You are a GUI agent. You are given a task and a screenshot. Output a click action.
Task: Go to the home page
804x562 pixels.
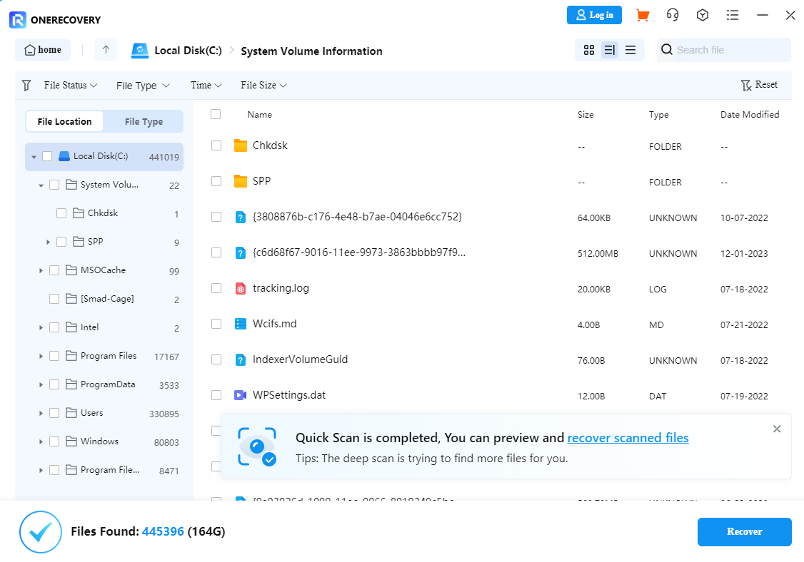pyautogui.click(x=42, y=50)
